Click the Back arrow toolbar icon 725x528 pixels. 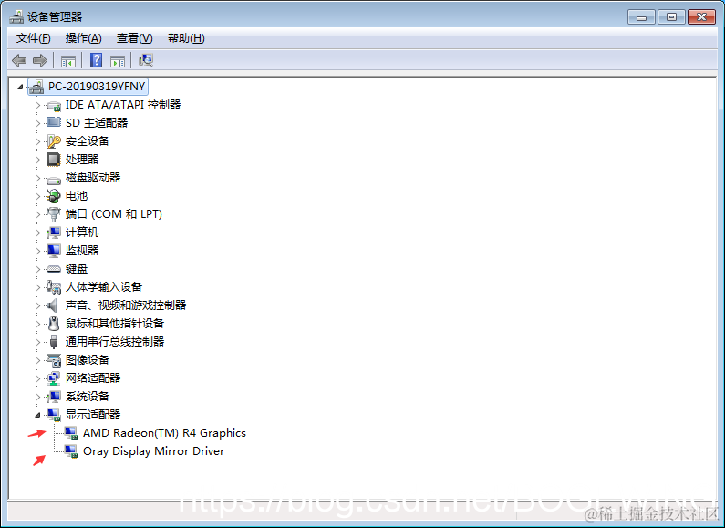[19, 60]
